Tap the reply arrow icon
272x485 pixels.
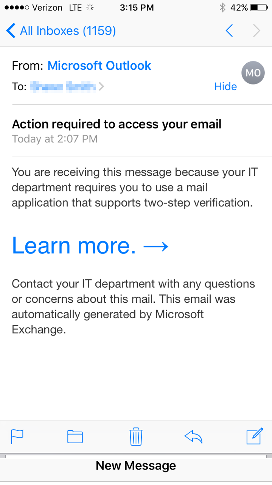pos(193,437)
